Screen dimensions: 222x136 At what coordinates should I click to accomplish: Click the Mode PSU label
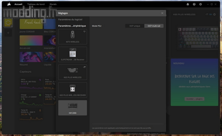click(97, 26)
